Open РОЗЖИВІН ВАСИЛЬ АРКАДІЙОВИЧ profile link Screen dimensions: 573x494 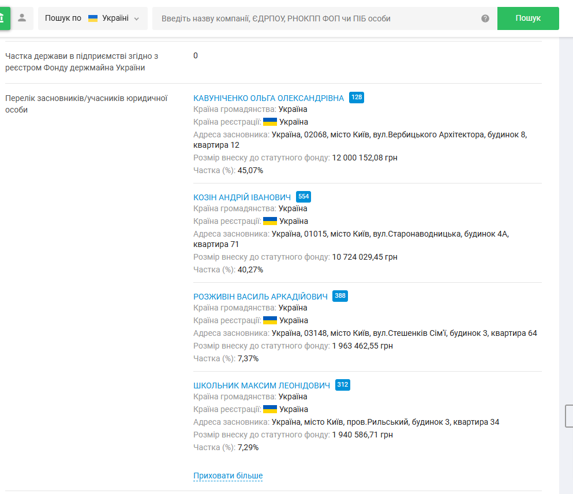pos(260,297)
